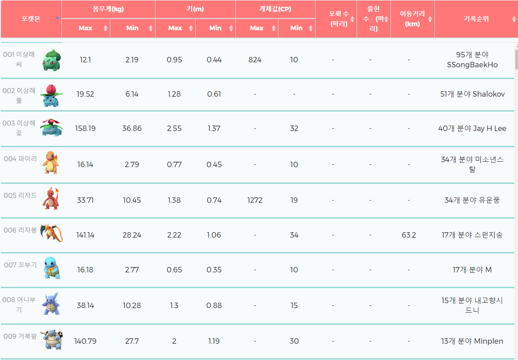Screen dimensions: 518x360
Task: Click the 키(m) group header
Action: (195, 9)
